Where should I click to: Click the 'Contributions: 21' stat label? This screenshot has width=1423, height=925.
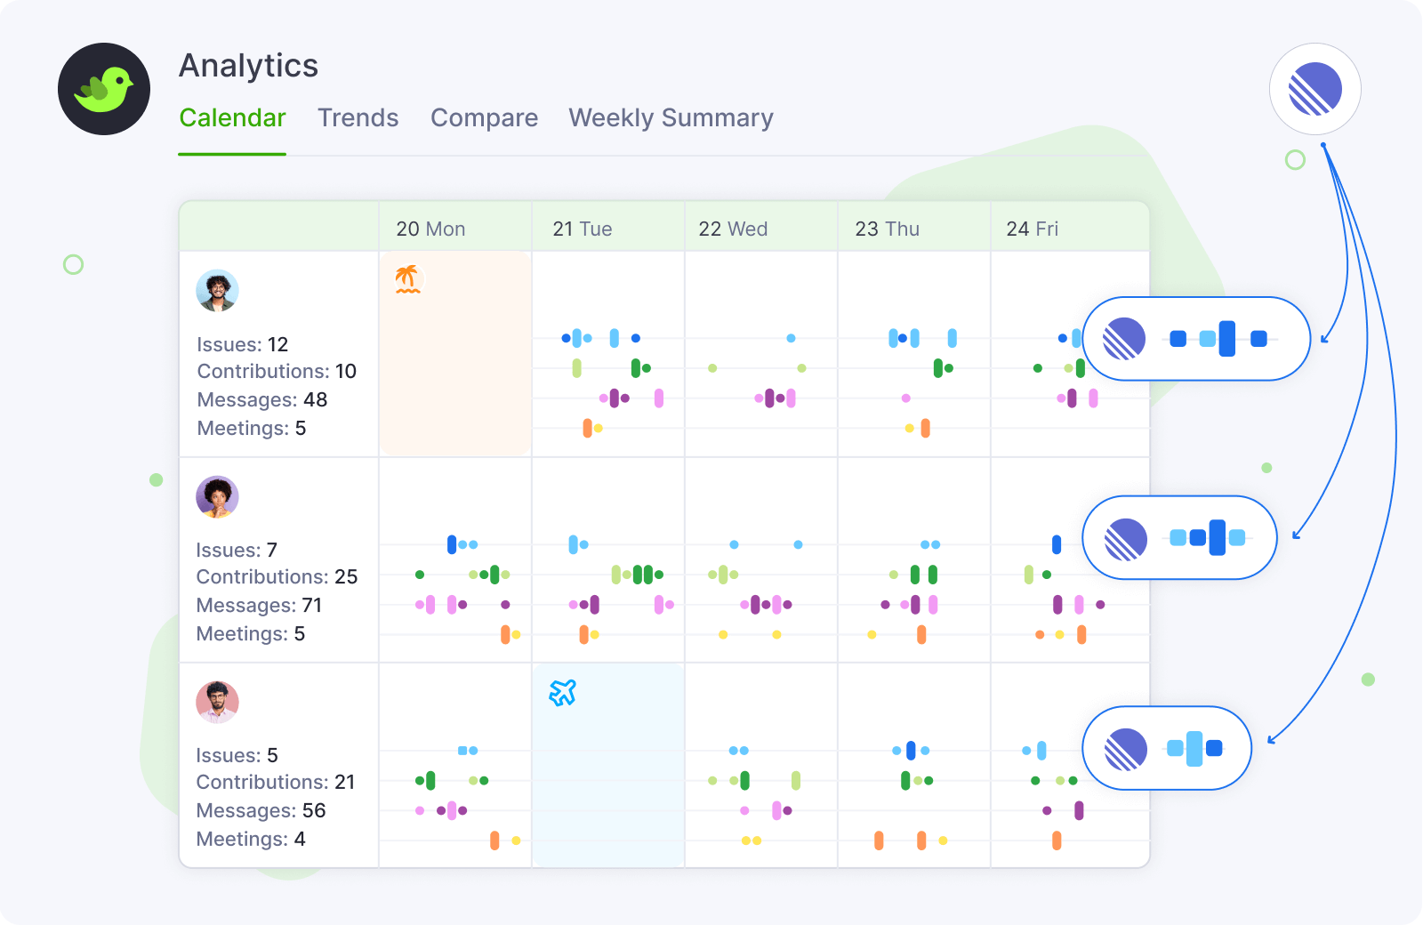point(275,783)
